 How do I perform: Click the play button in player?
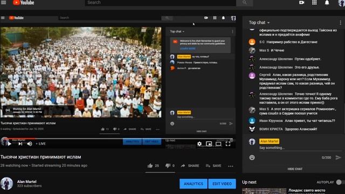pyautogui.click(x=10, y=144)
